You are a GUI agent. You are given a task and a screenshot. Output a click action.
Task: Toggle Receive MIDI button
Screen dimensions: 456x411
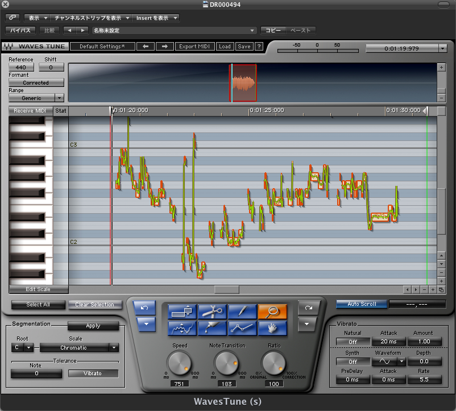pos(30,111)
